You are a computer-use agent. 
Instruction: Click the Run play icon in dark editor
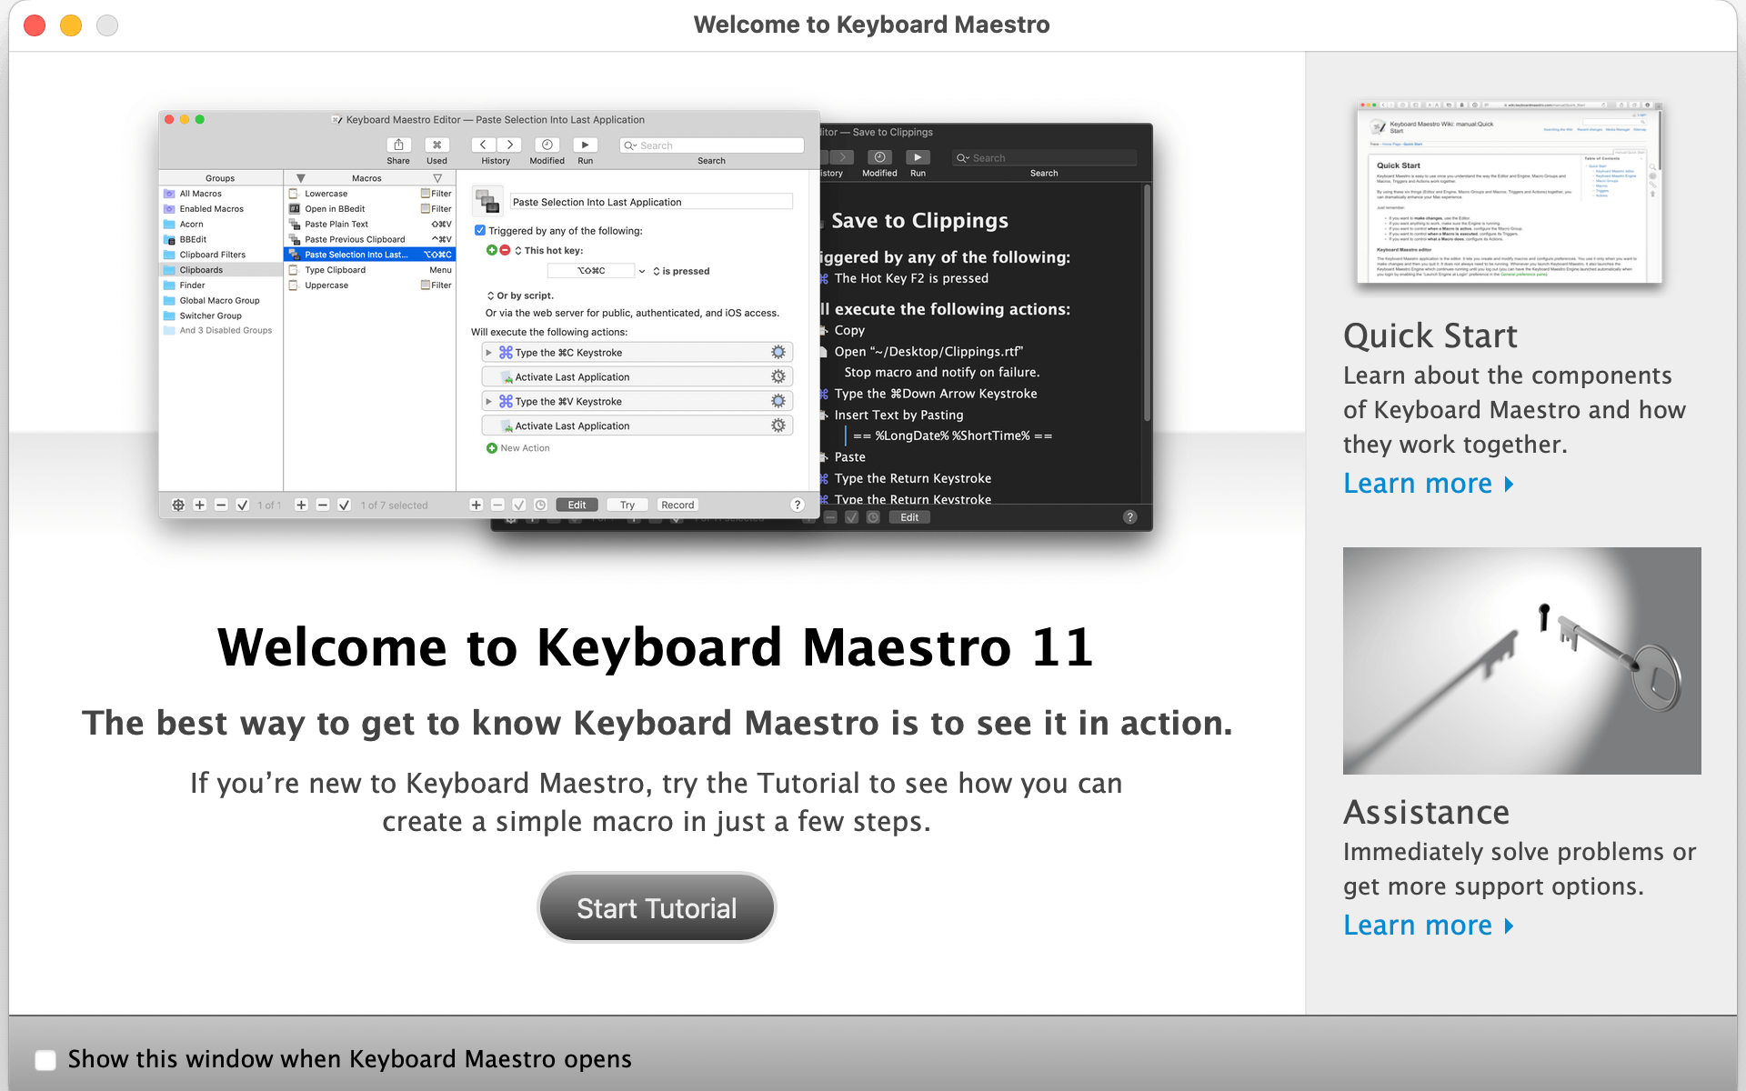pos(918,157)
